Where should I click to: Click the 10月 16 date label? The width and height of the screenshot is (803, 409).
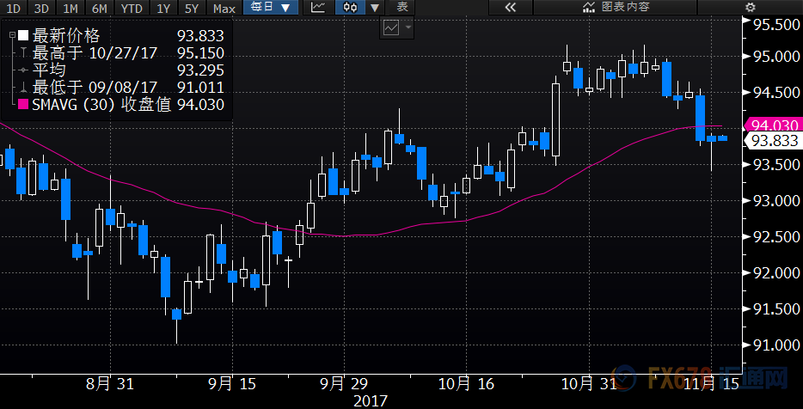point(467,383)
